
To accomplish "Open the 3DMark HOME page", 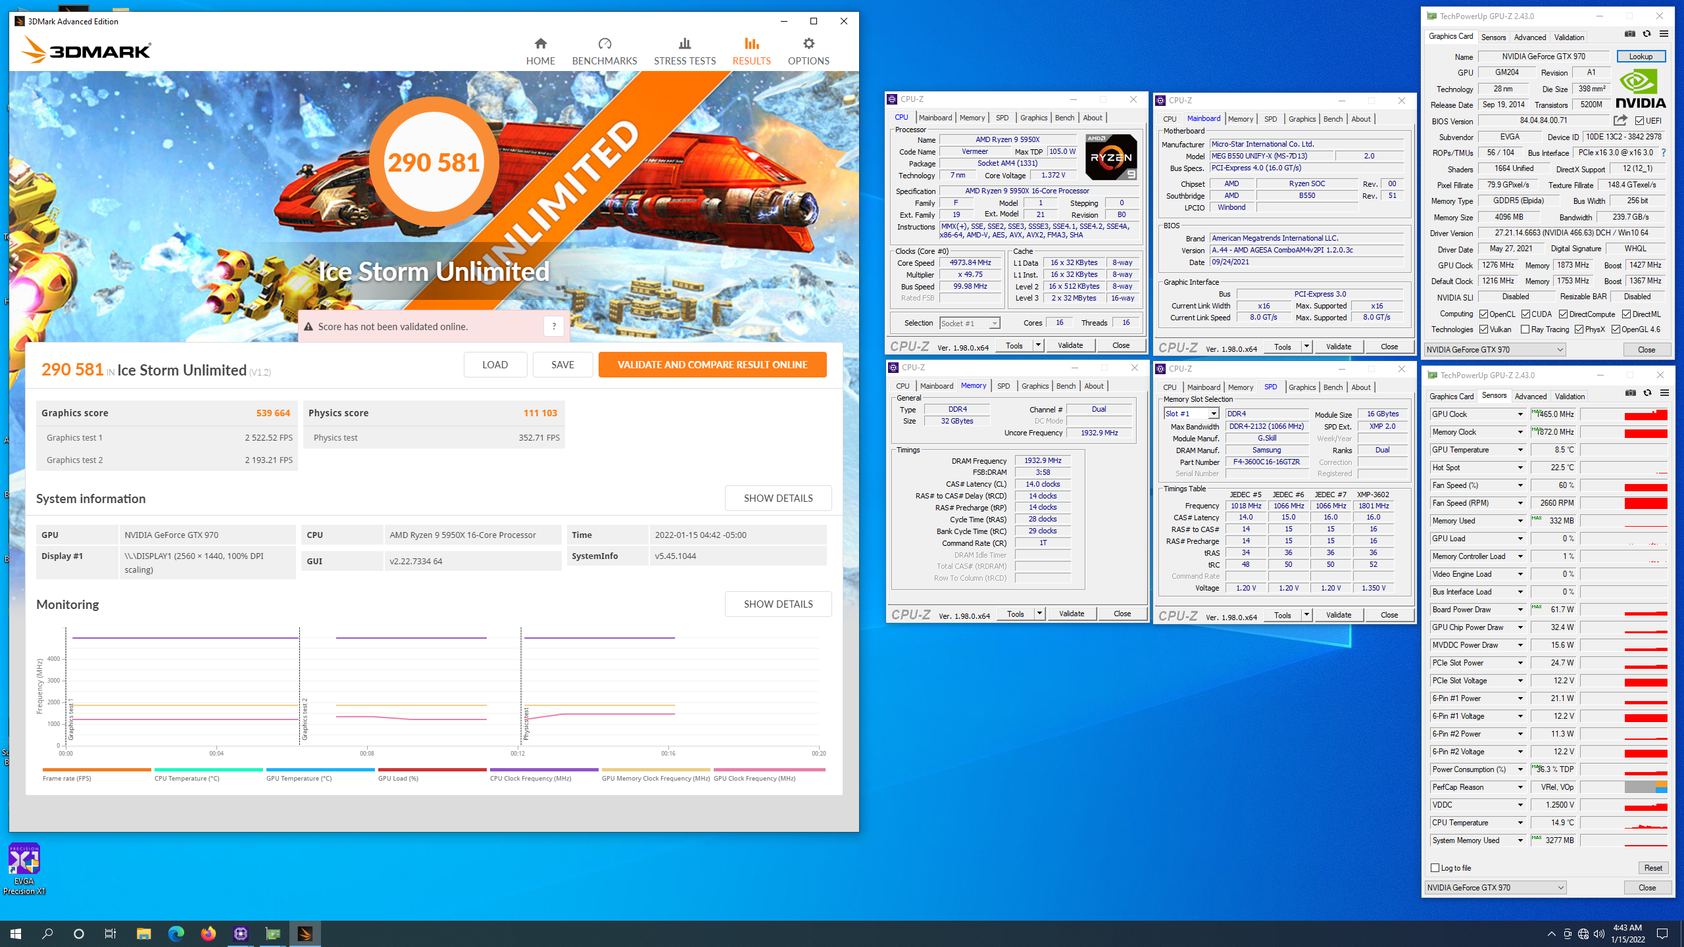I will [540, 51].
